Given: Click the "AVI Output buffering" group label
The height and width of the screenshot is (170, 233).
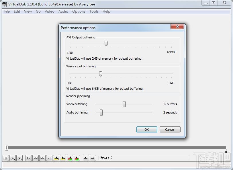Looking at the screenshot, I should click(81, 37).
